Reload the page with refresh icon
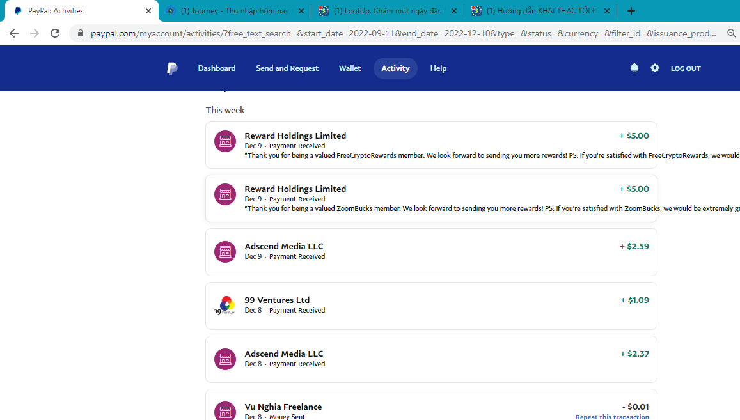The width and height of the screenshot is (740, 420). pyautogui.click(x=55, y=33)
